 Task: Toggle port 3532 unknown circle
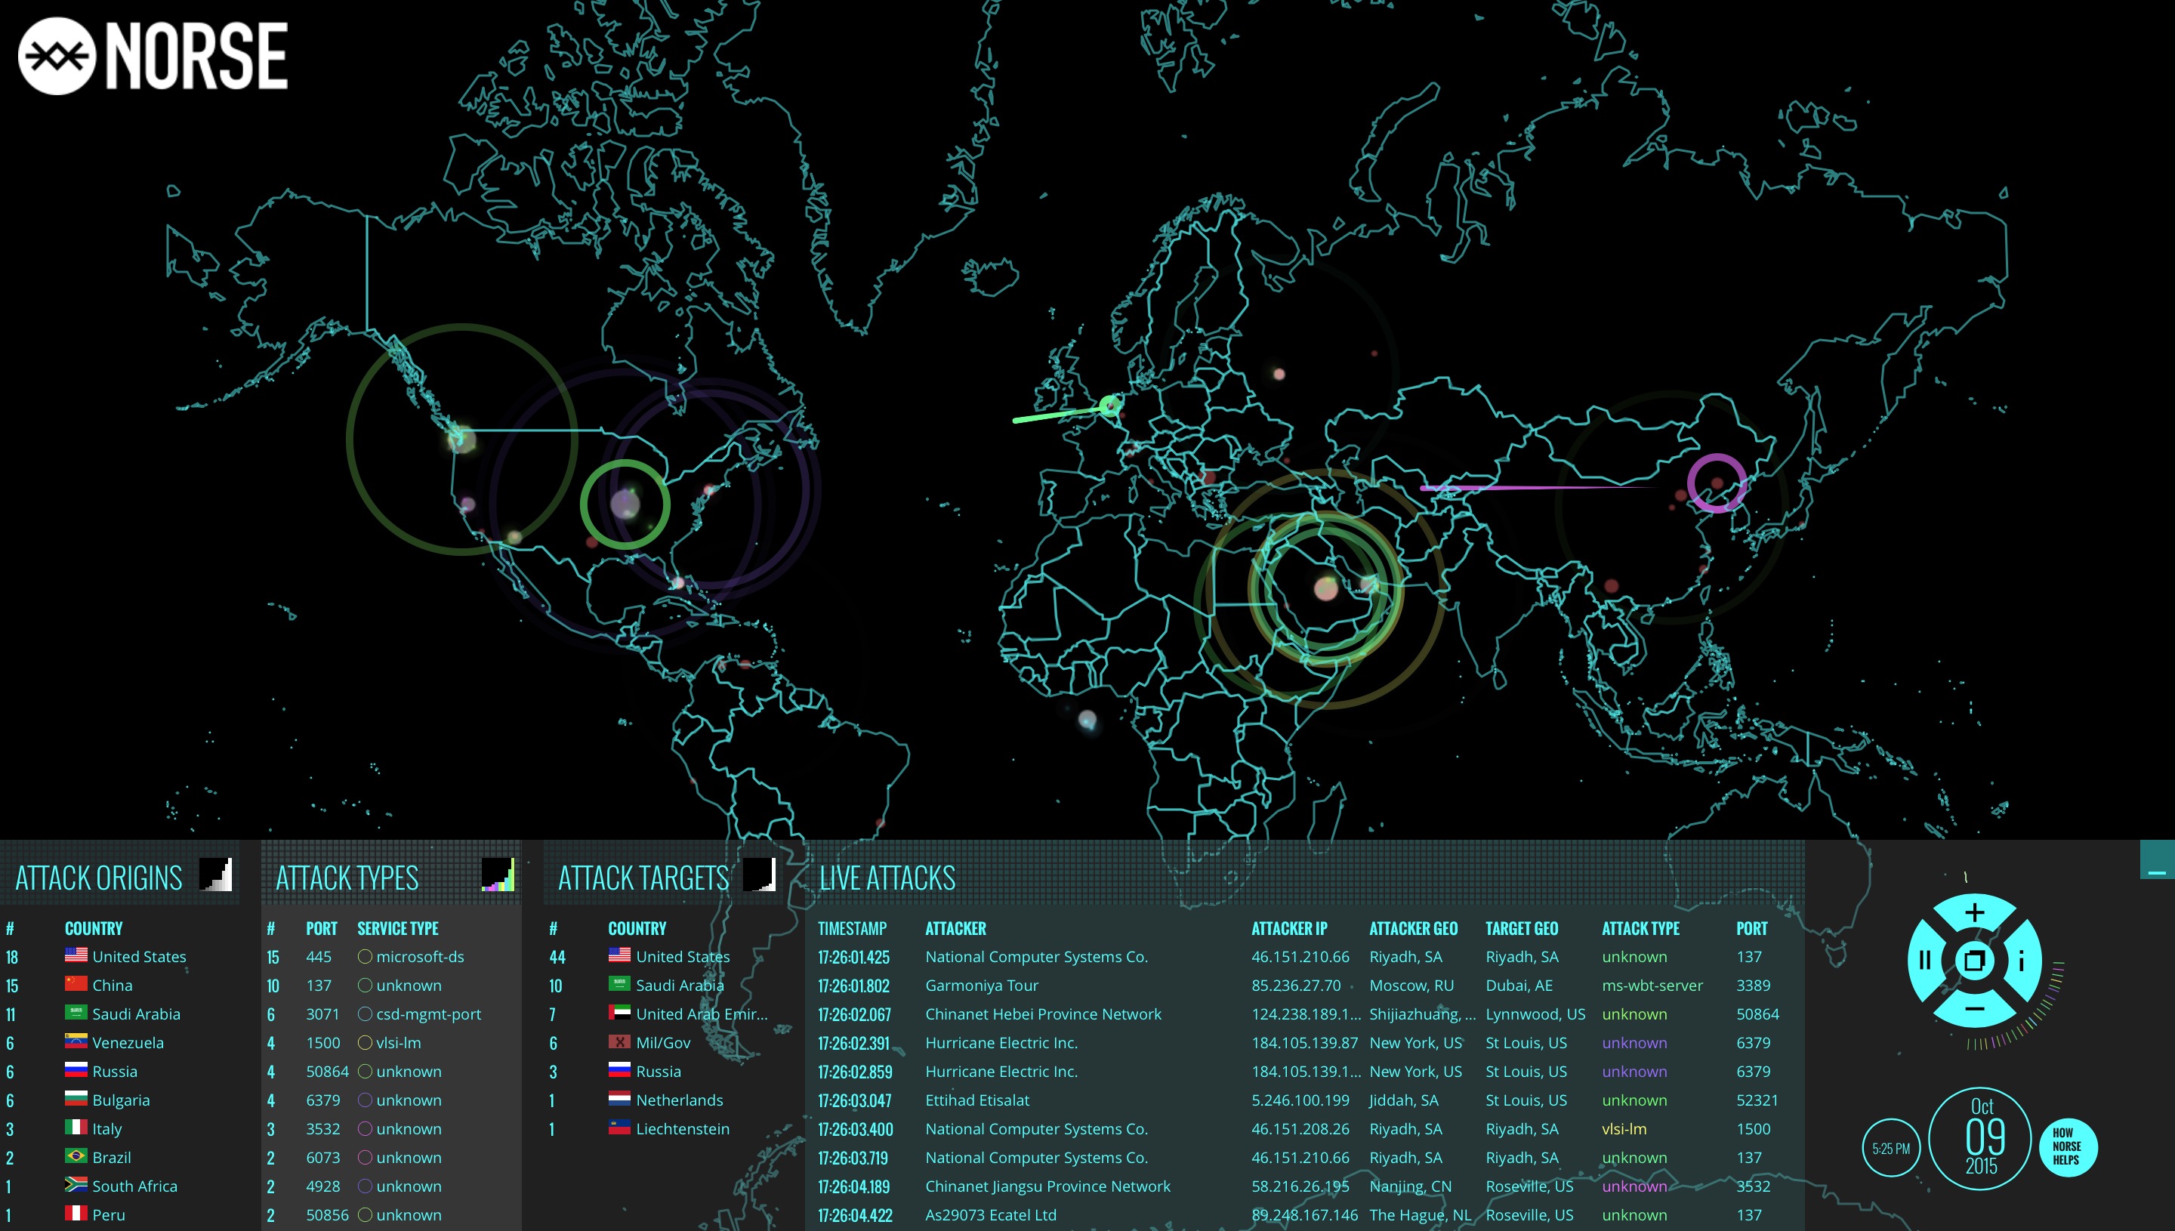tap(366, 1130)
